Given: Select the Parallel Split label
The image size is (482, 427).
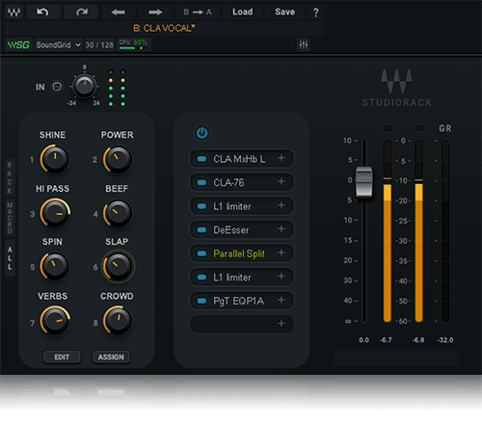Looking at the screenshot, I should pos(239,254).
